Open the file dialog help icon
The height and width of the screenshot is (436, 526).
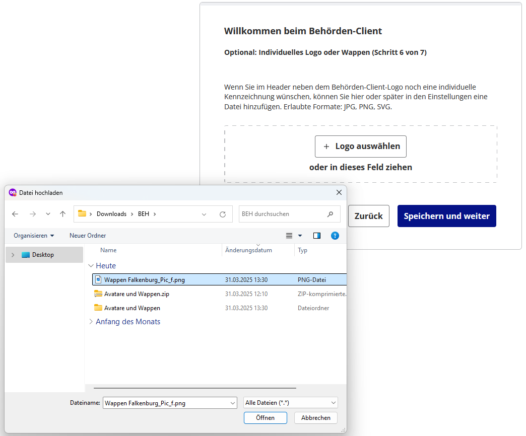335,236
